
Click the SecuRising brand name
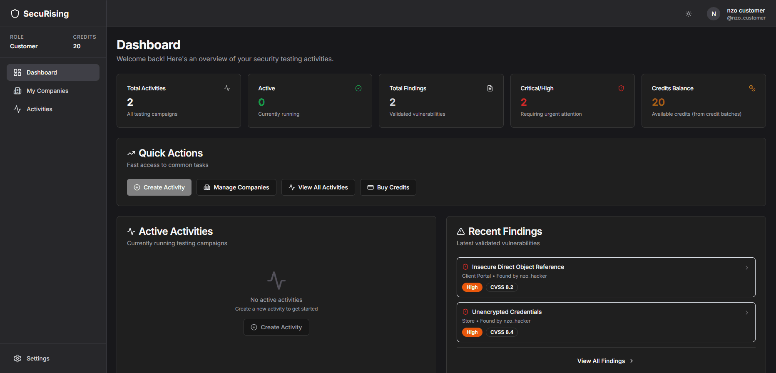tap(46, 14)
